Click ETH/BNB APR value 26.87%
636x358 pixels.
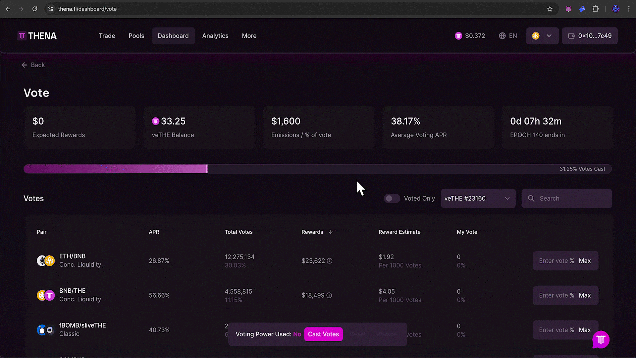click(x=159, y=261)
